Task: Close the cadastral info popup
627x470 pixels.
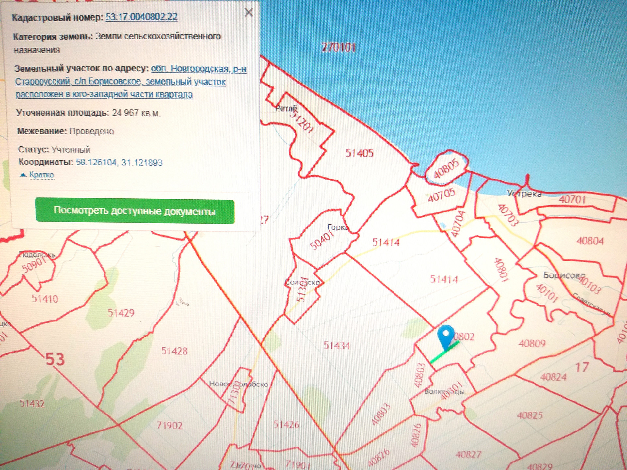Action: click(x=249, y=12)
